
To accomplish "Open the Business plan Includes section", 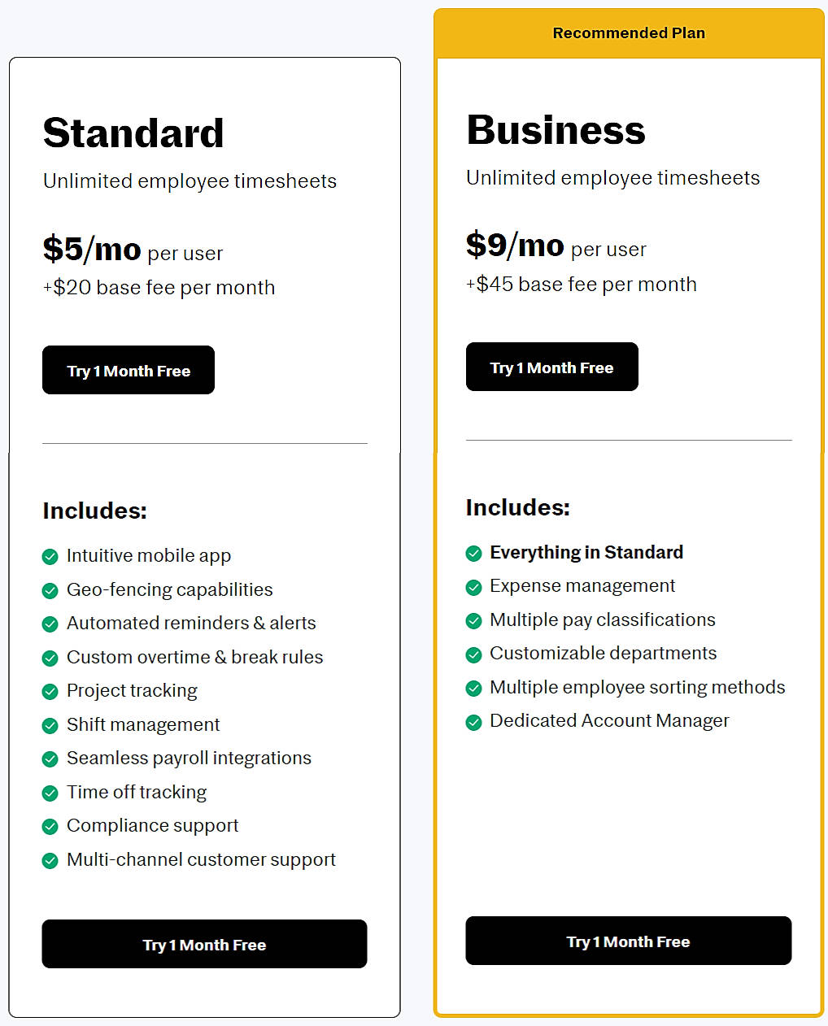I will tap(517, 506).
